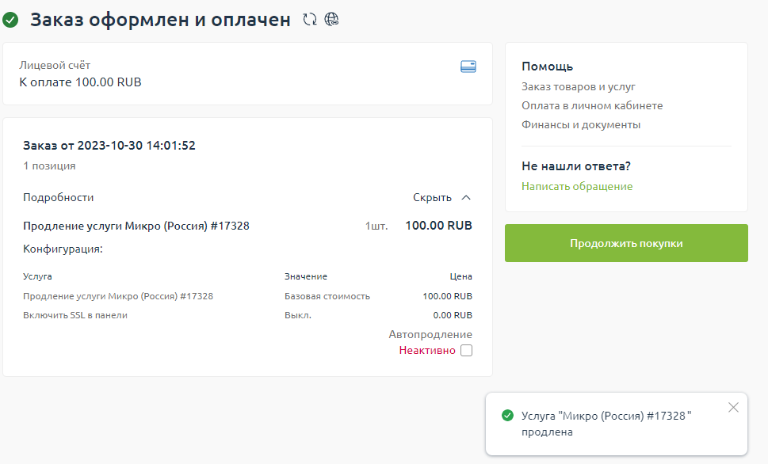Open the "Оплата в личном кабинете" help link
The width and height of the screenshot is (768, 464).
coord(592,106)
